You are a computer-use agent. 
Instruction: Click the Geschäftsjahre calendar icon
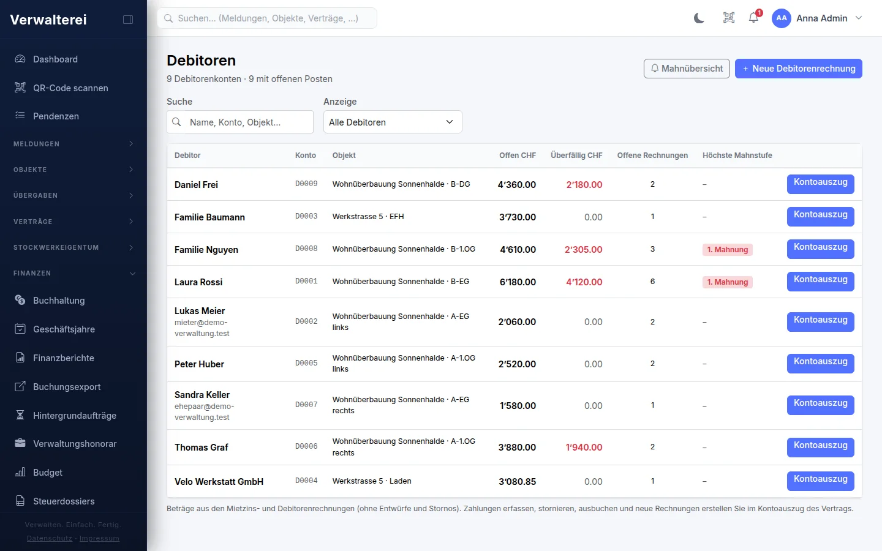(20, 329)
